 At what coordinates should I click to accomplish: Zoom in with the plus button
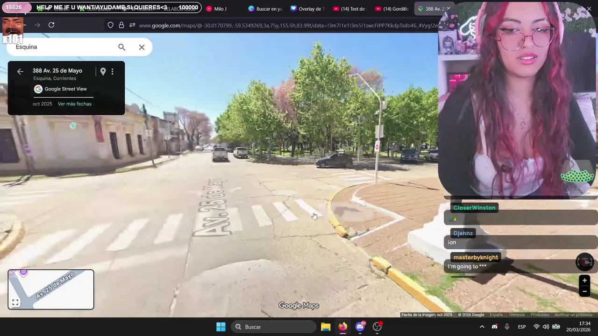tap(584, 280)
